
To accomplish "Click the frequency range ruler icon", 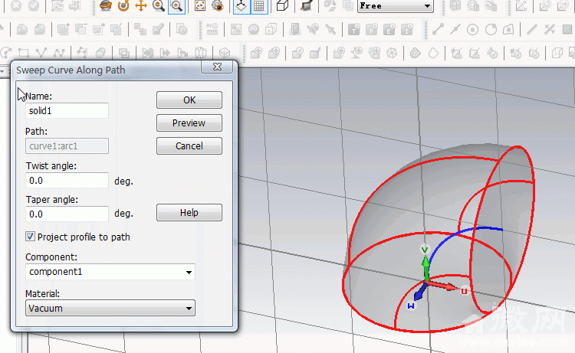I will pos(212,29).
